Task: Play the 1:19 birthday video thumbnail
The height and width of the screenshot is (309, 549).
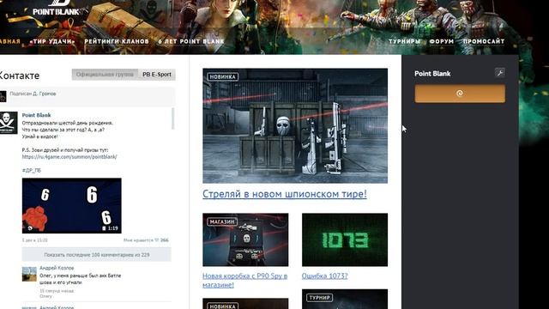Action: point(72,206)
